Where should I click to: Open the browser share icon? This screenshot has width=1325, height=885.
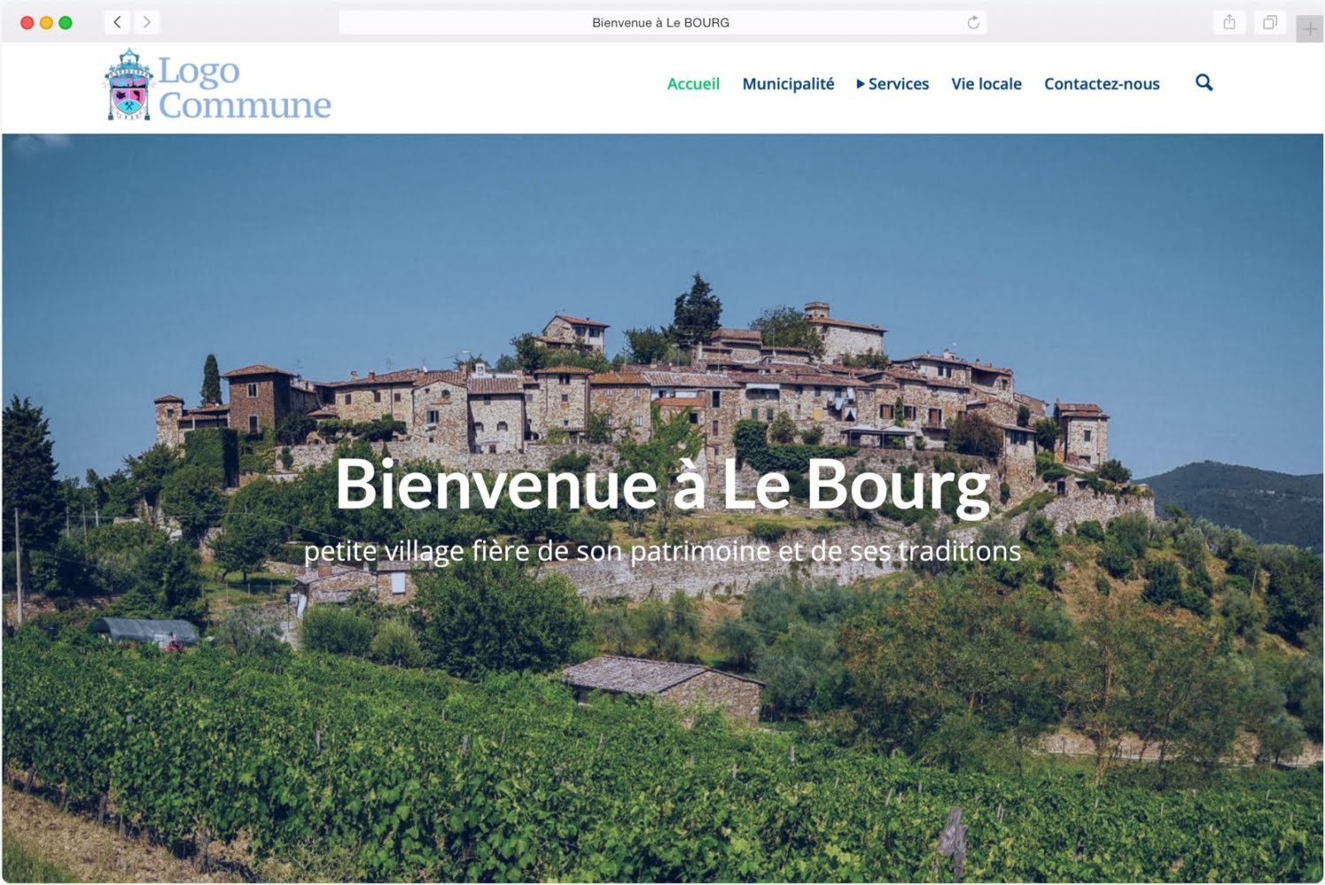click(1230, 22)
